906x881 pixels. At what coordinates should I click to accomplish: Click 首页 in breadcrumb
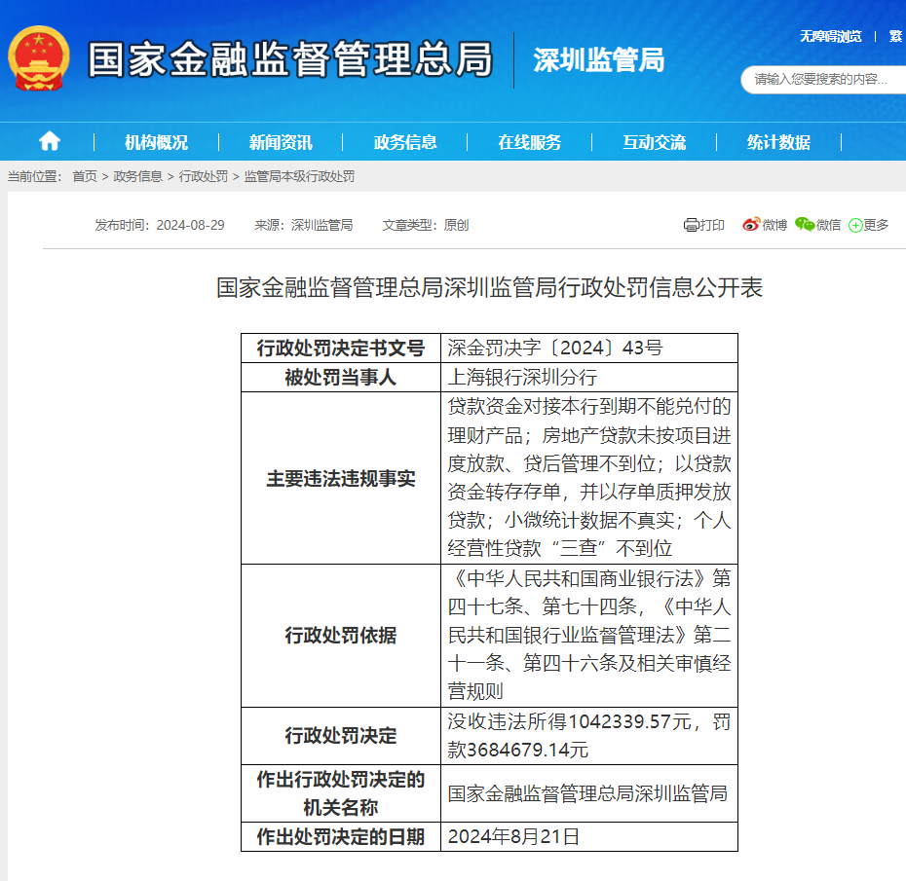pos(85,176)
